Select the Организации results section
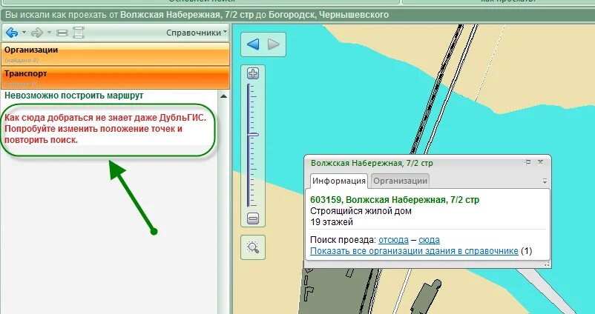Image resolution: width=595 pixels, height=314 pixels. (115, 54)
